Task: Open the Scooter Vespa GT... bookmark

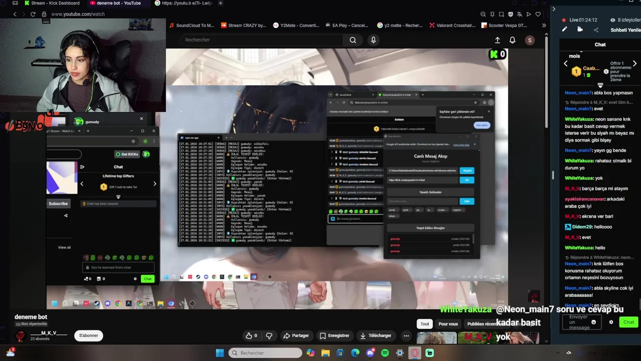Action: [504, 25]
